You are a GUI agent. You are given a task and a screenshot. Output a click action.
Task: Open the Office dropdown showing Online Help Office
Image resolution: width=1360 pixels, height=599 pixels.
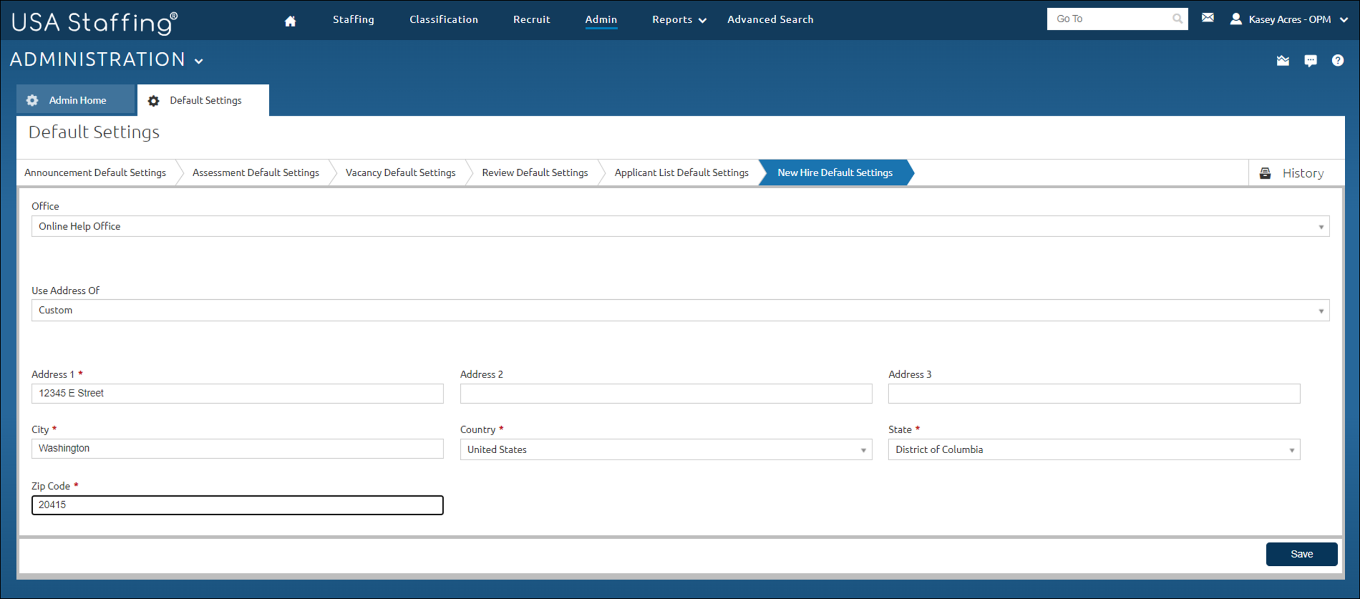[1321, 226]
